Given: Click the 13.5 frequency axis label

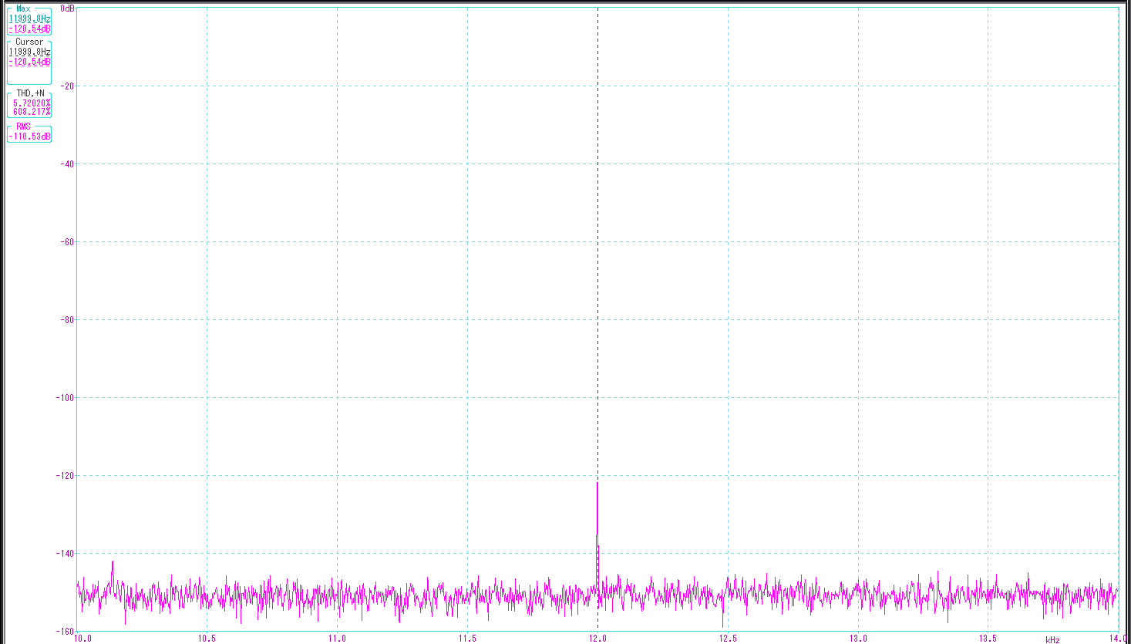Looking at the screenshot, I should (988, 639).
